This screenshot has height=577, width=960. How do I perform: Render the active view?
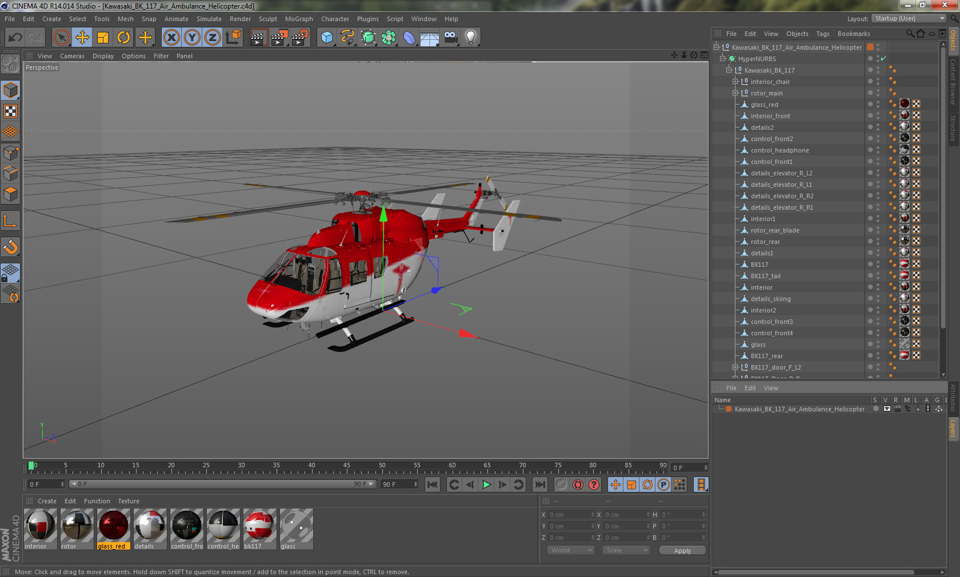click(258, 38)
